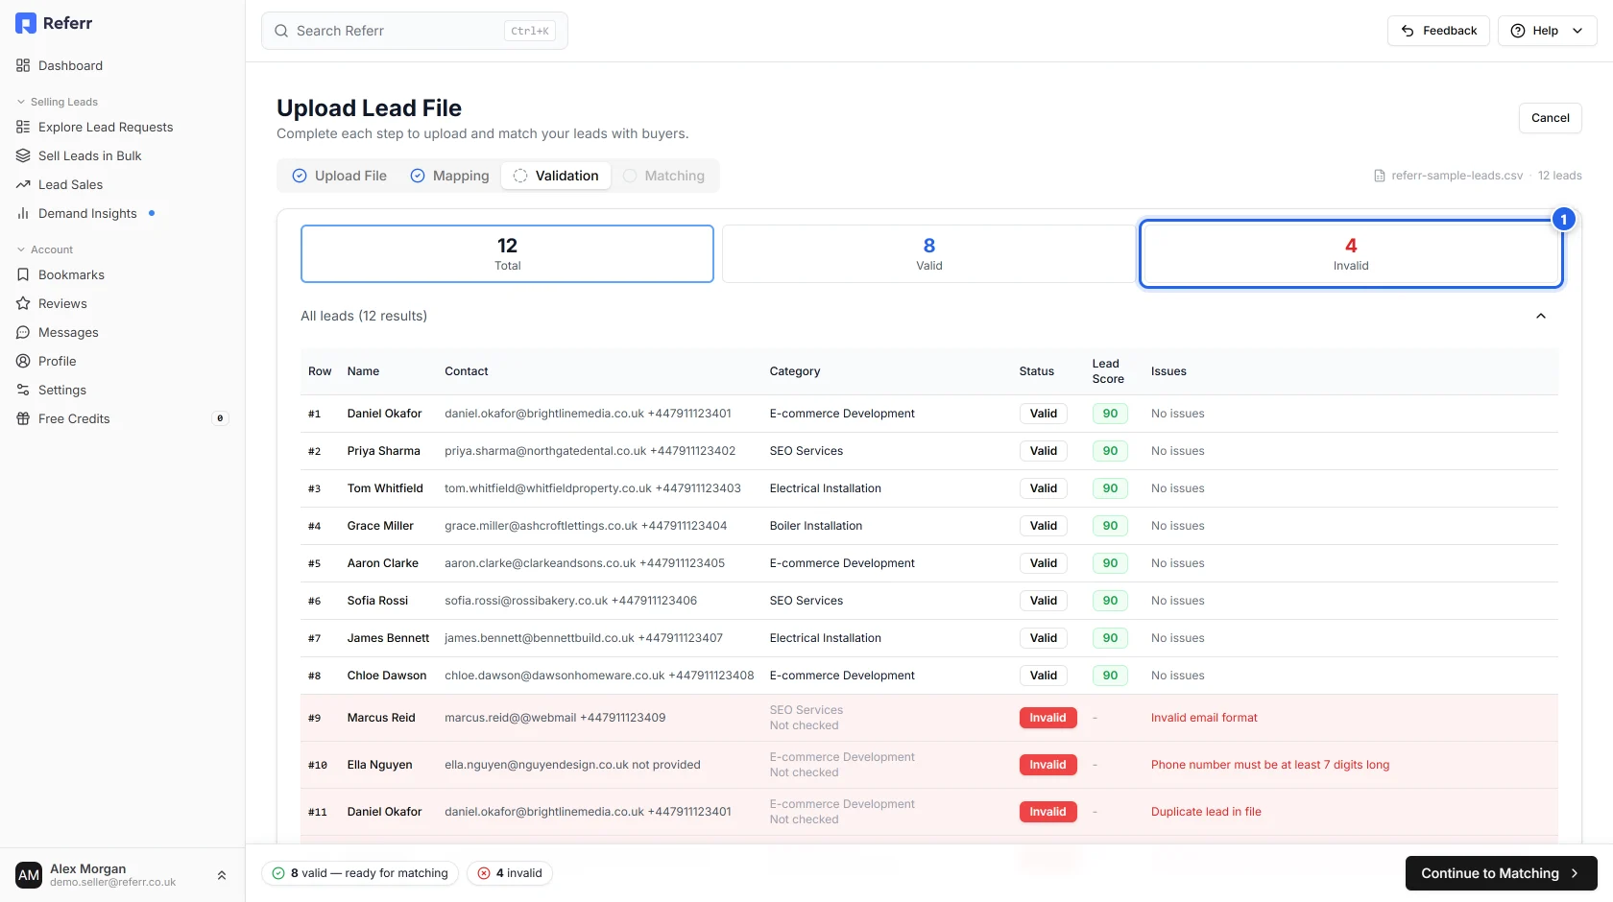Click the Referr logo icon

point(26,23)
